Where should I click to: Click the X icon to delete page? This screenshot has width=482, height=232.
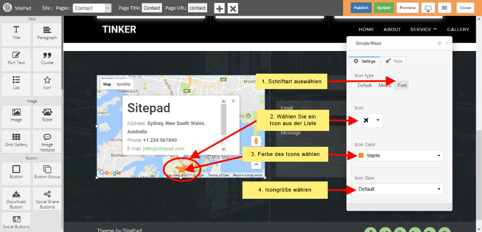233,8
